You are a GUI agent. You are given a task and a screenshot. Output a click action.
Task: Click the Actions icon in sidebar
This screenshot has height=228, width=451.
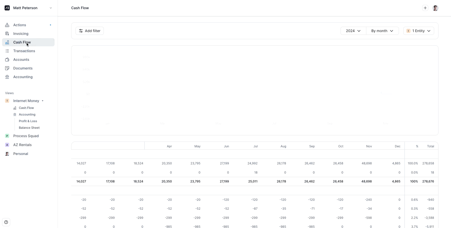point(7,25)
